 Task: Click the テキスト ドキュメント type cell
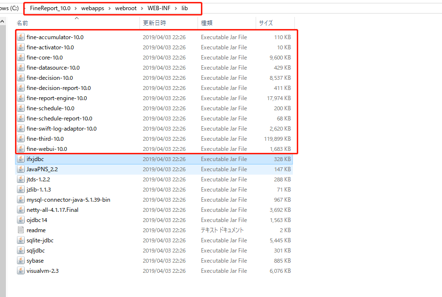[x=222, y=230]
